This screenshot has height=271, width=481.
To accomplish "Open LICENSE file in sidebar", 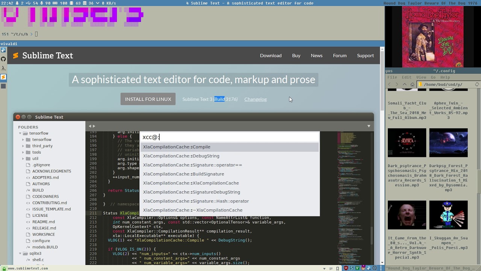I will click(40, 216).
